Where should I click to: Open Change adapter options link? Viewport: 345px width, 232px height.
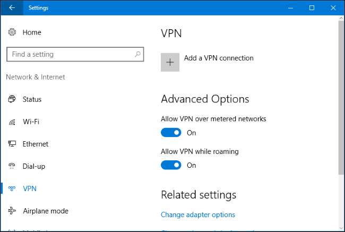tap(197, 215)
